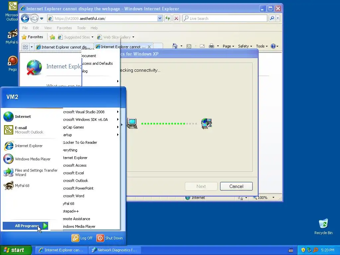Open Microsoft Word from All Programs
Screen dimensions: 340x255
[91, 196]
